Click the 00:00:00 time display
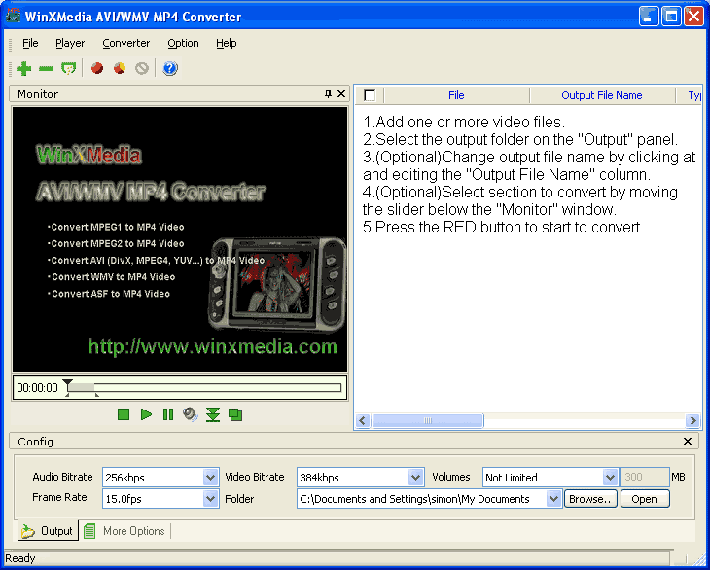This screenshot has width=710, height=570. coord(38,388)
